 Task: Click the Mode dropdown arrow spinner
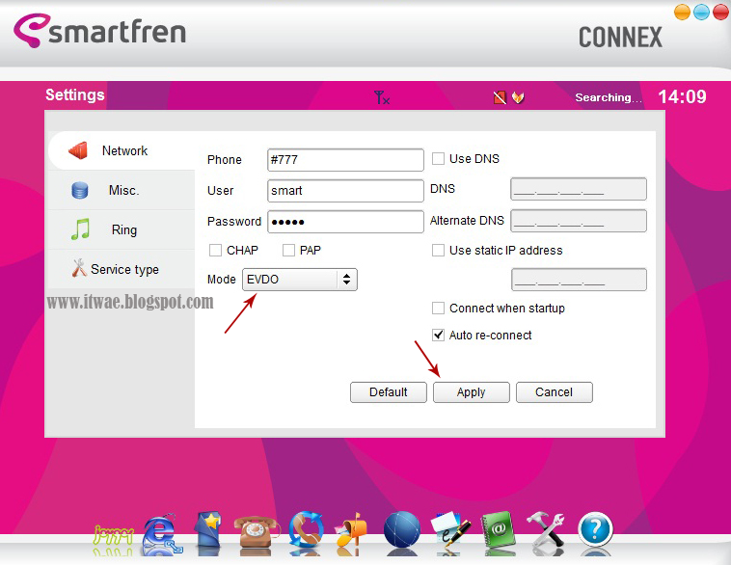[346, 280]
